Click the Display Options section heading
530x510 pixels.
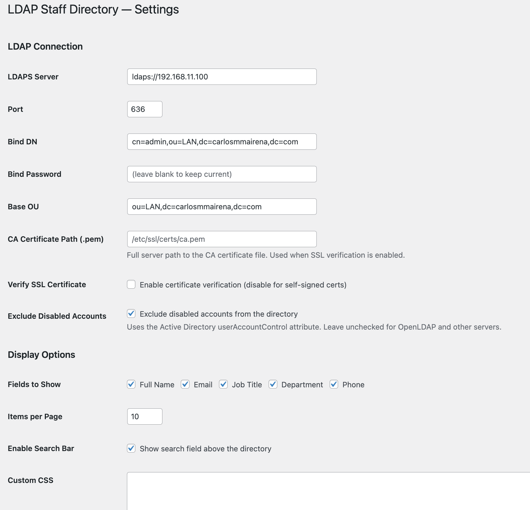pos(42,355)
